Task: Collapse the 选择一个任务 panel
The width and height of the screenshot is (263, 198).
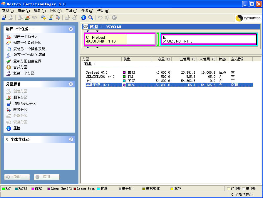Action: tap(71, 29)
